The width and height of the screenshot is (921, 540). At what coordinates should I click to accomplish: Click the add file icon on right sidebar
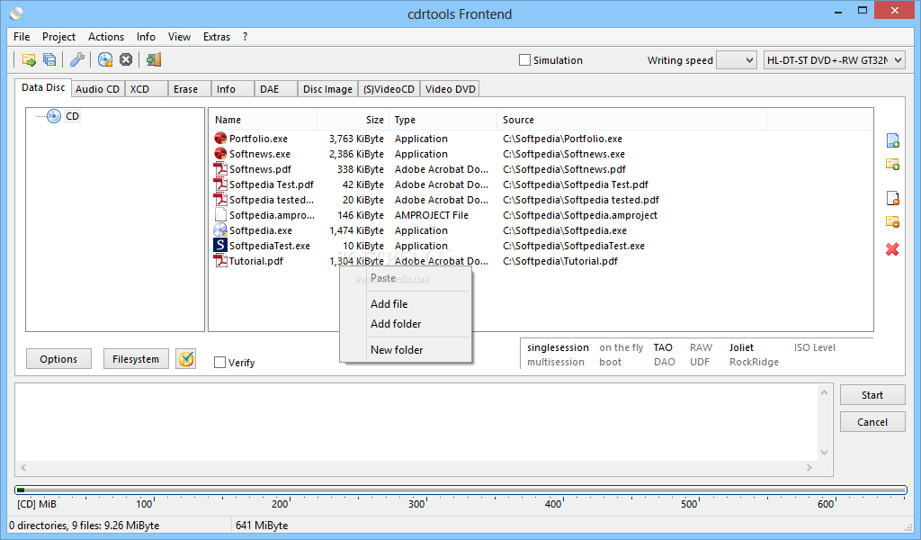pyautogui.click(x=892, y=141)
